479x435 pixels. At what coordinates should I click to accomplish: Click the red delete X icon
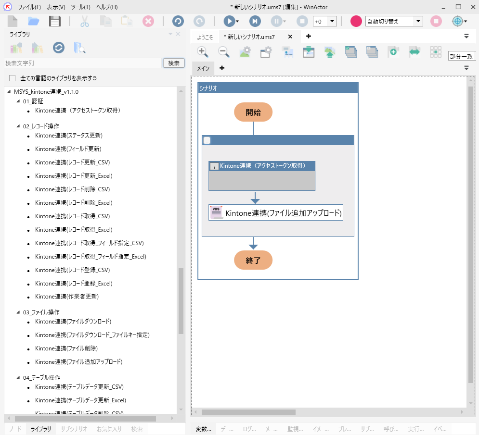tap(148, 21)
